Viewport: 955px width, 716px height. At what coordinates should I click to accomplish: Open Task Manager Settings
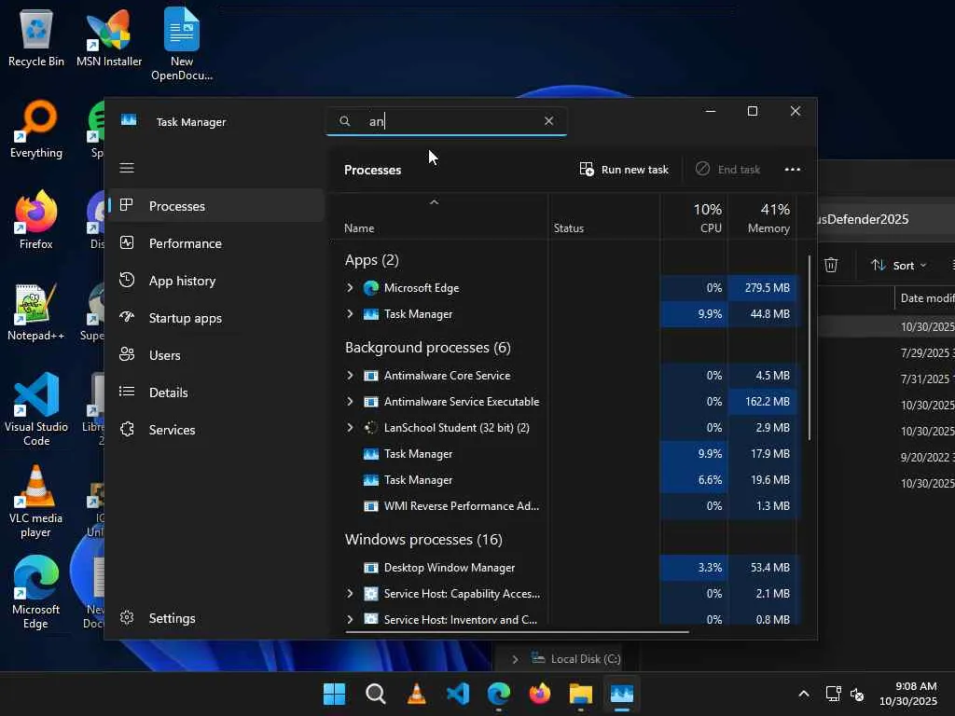click(216, 618)
